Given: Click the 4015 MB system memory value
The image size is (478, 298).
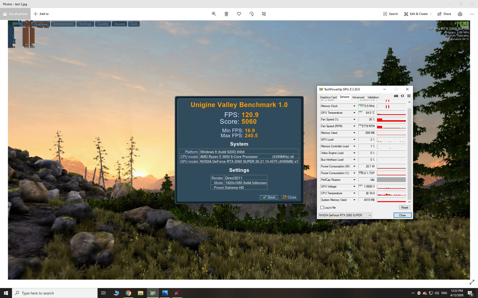Looking at the screenshot, I should 369,200.
